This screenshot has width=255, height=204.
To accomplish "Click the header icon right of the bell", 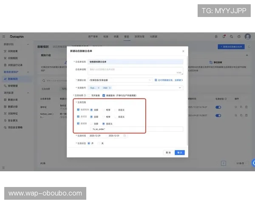I will tap(231, 37).
